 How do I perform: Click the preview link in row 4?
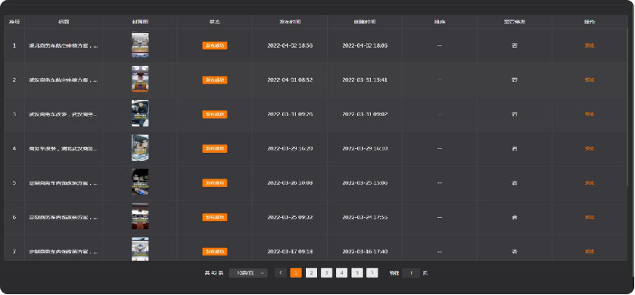590,148
